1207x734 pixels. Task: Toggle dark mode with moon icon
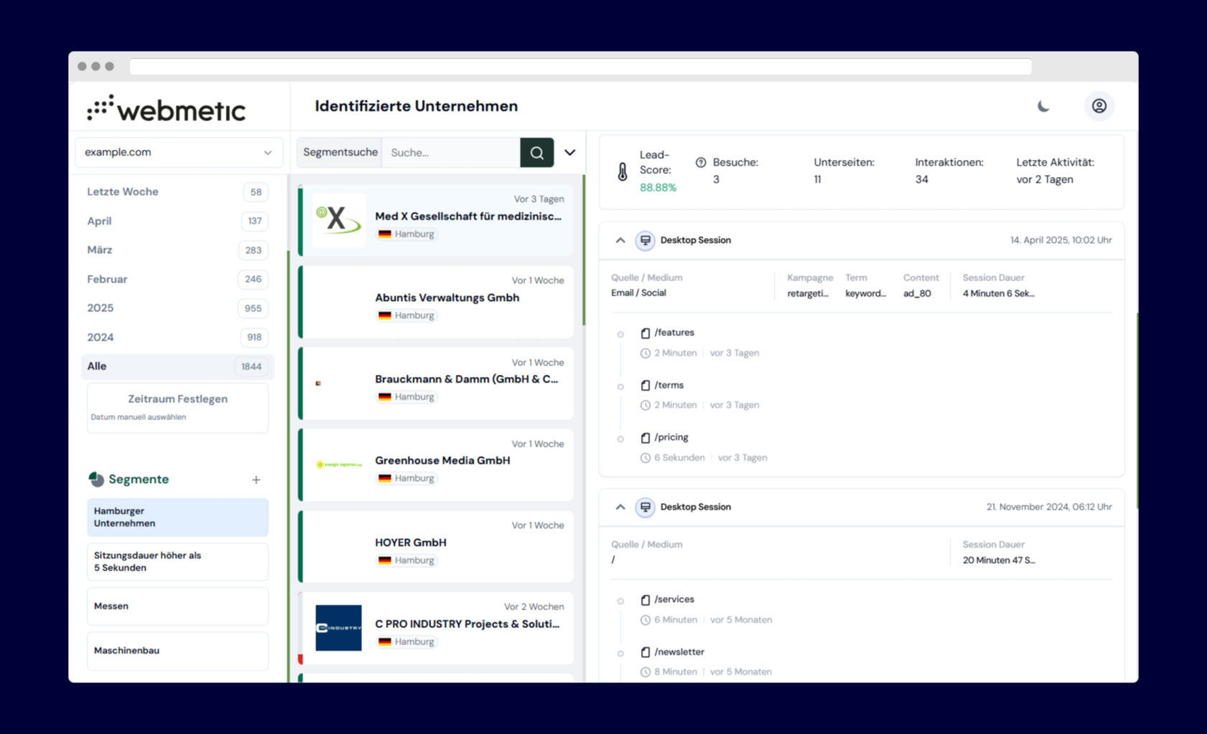[x=1043, y=106]
